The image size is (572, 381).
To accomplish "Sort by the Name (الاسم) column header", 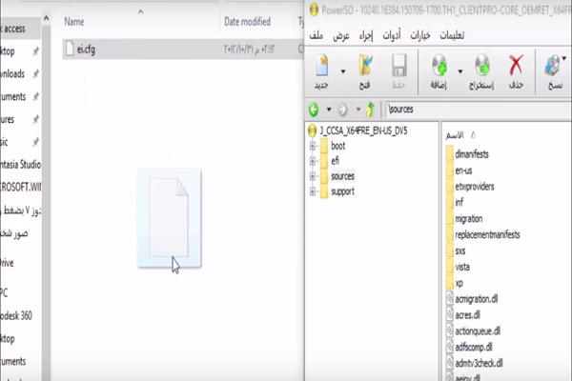I will (455, 135).
